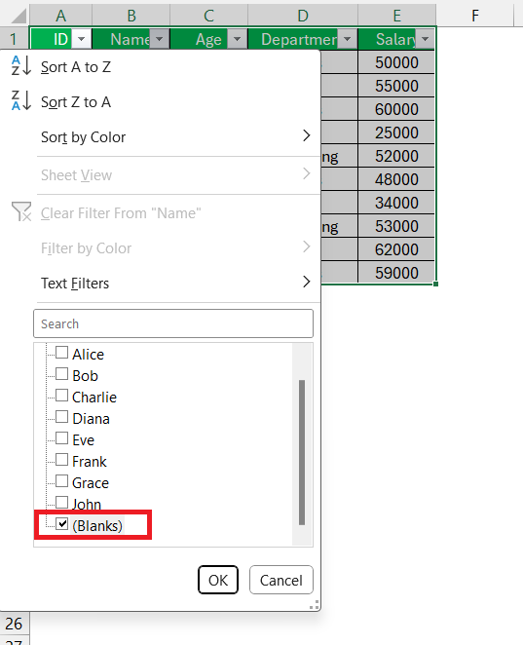Screen dimensions: 523x645
Task: Uncheck the (Blanks) checkbox
Action: 61,523
